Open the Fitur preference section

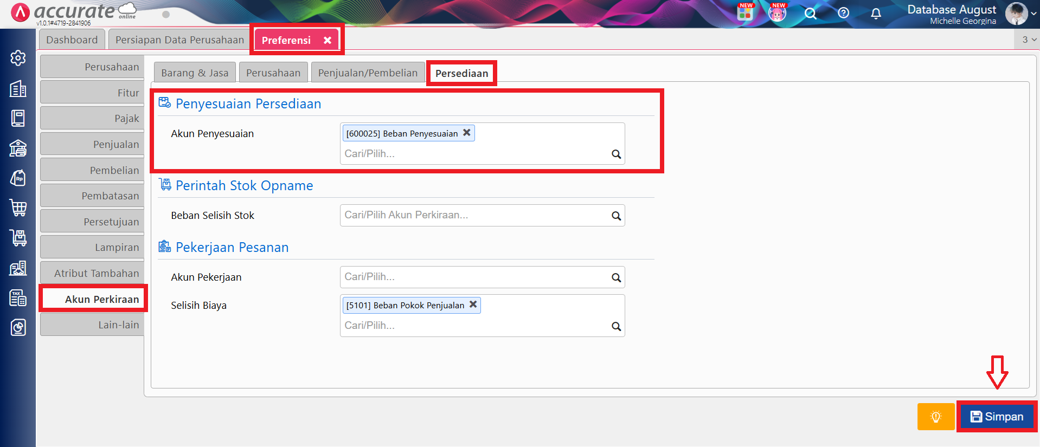click(x=92, y=93)
